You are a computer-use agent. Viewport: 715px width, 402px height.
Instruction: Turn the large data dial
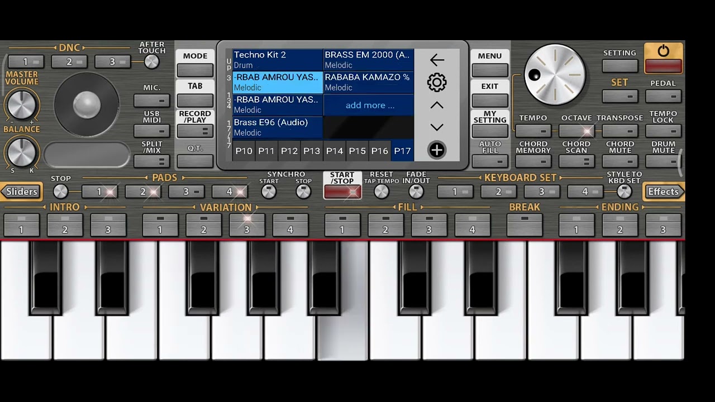point(555,75)
